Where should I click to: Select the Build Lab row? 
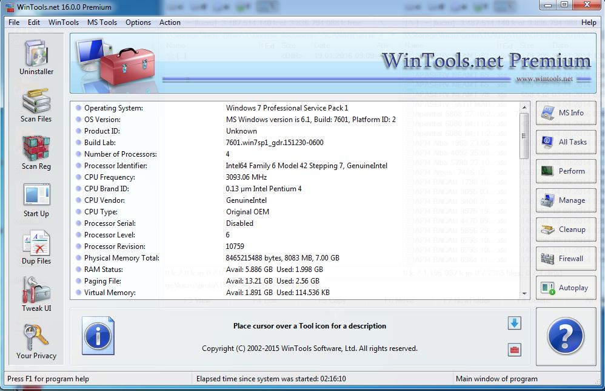coord(295,143)
